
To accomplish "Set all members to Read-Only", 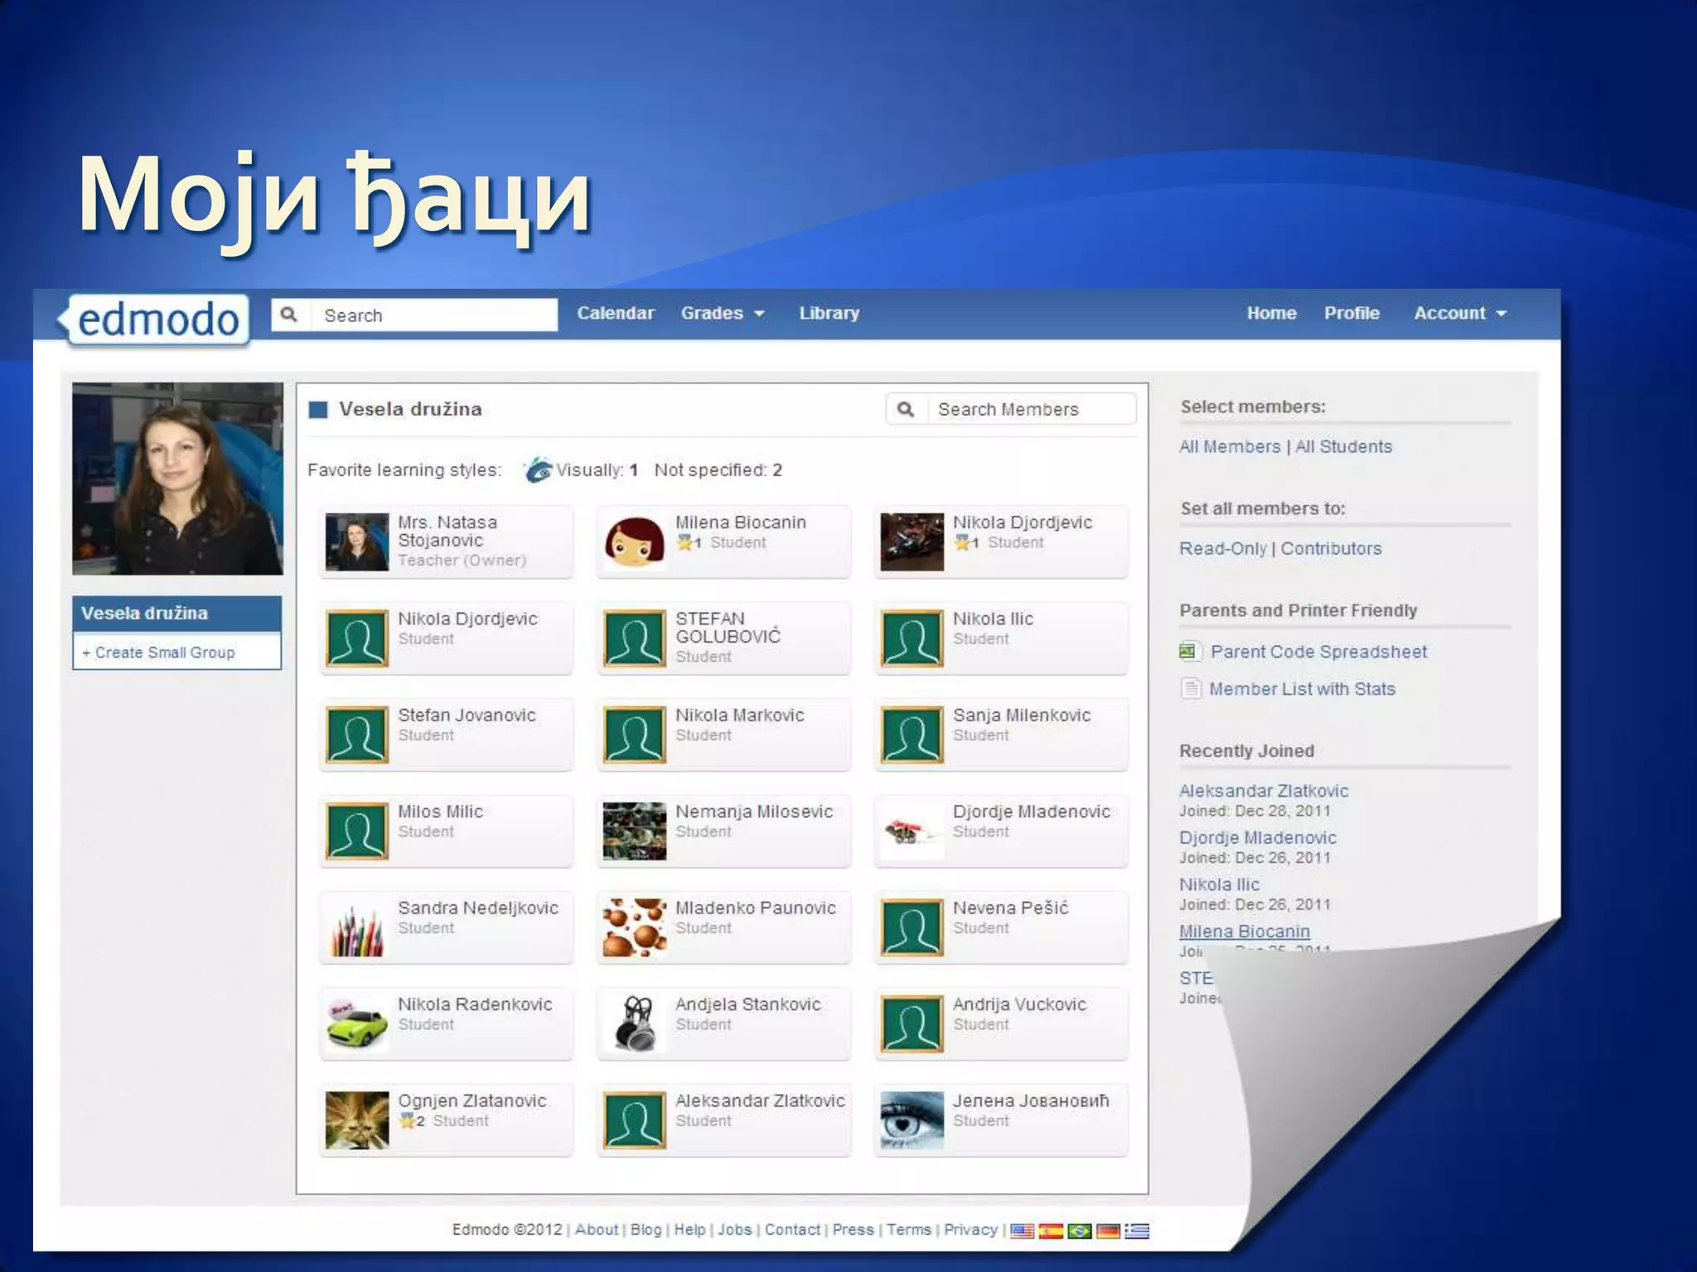I will coord(1222,549).
